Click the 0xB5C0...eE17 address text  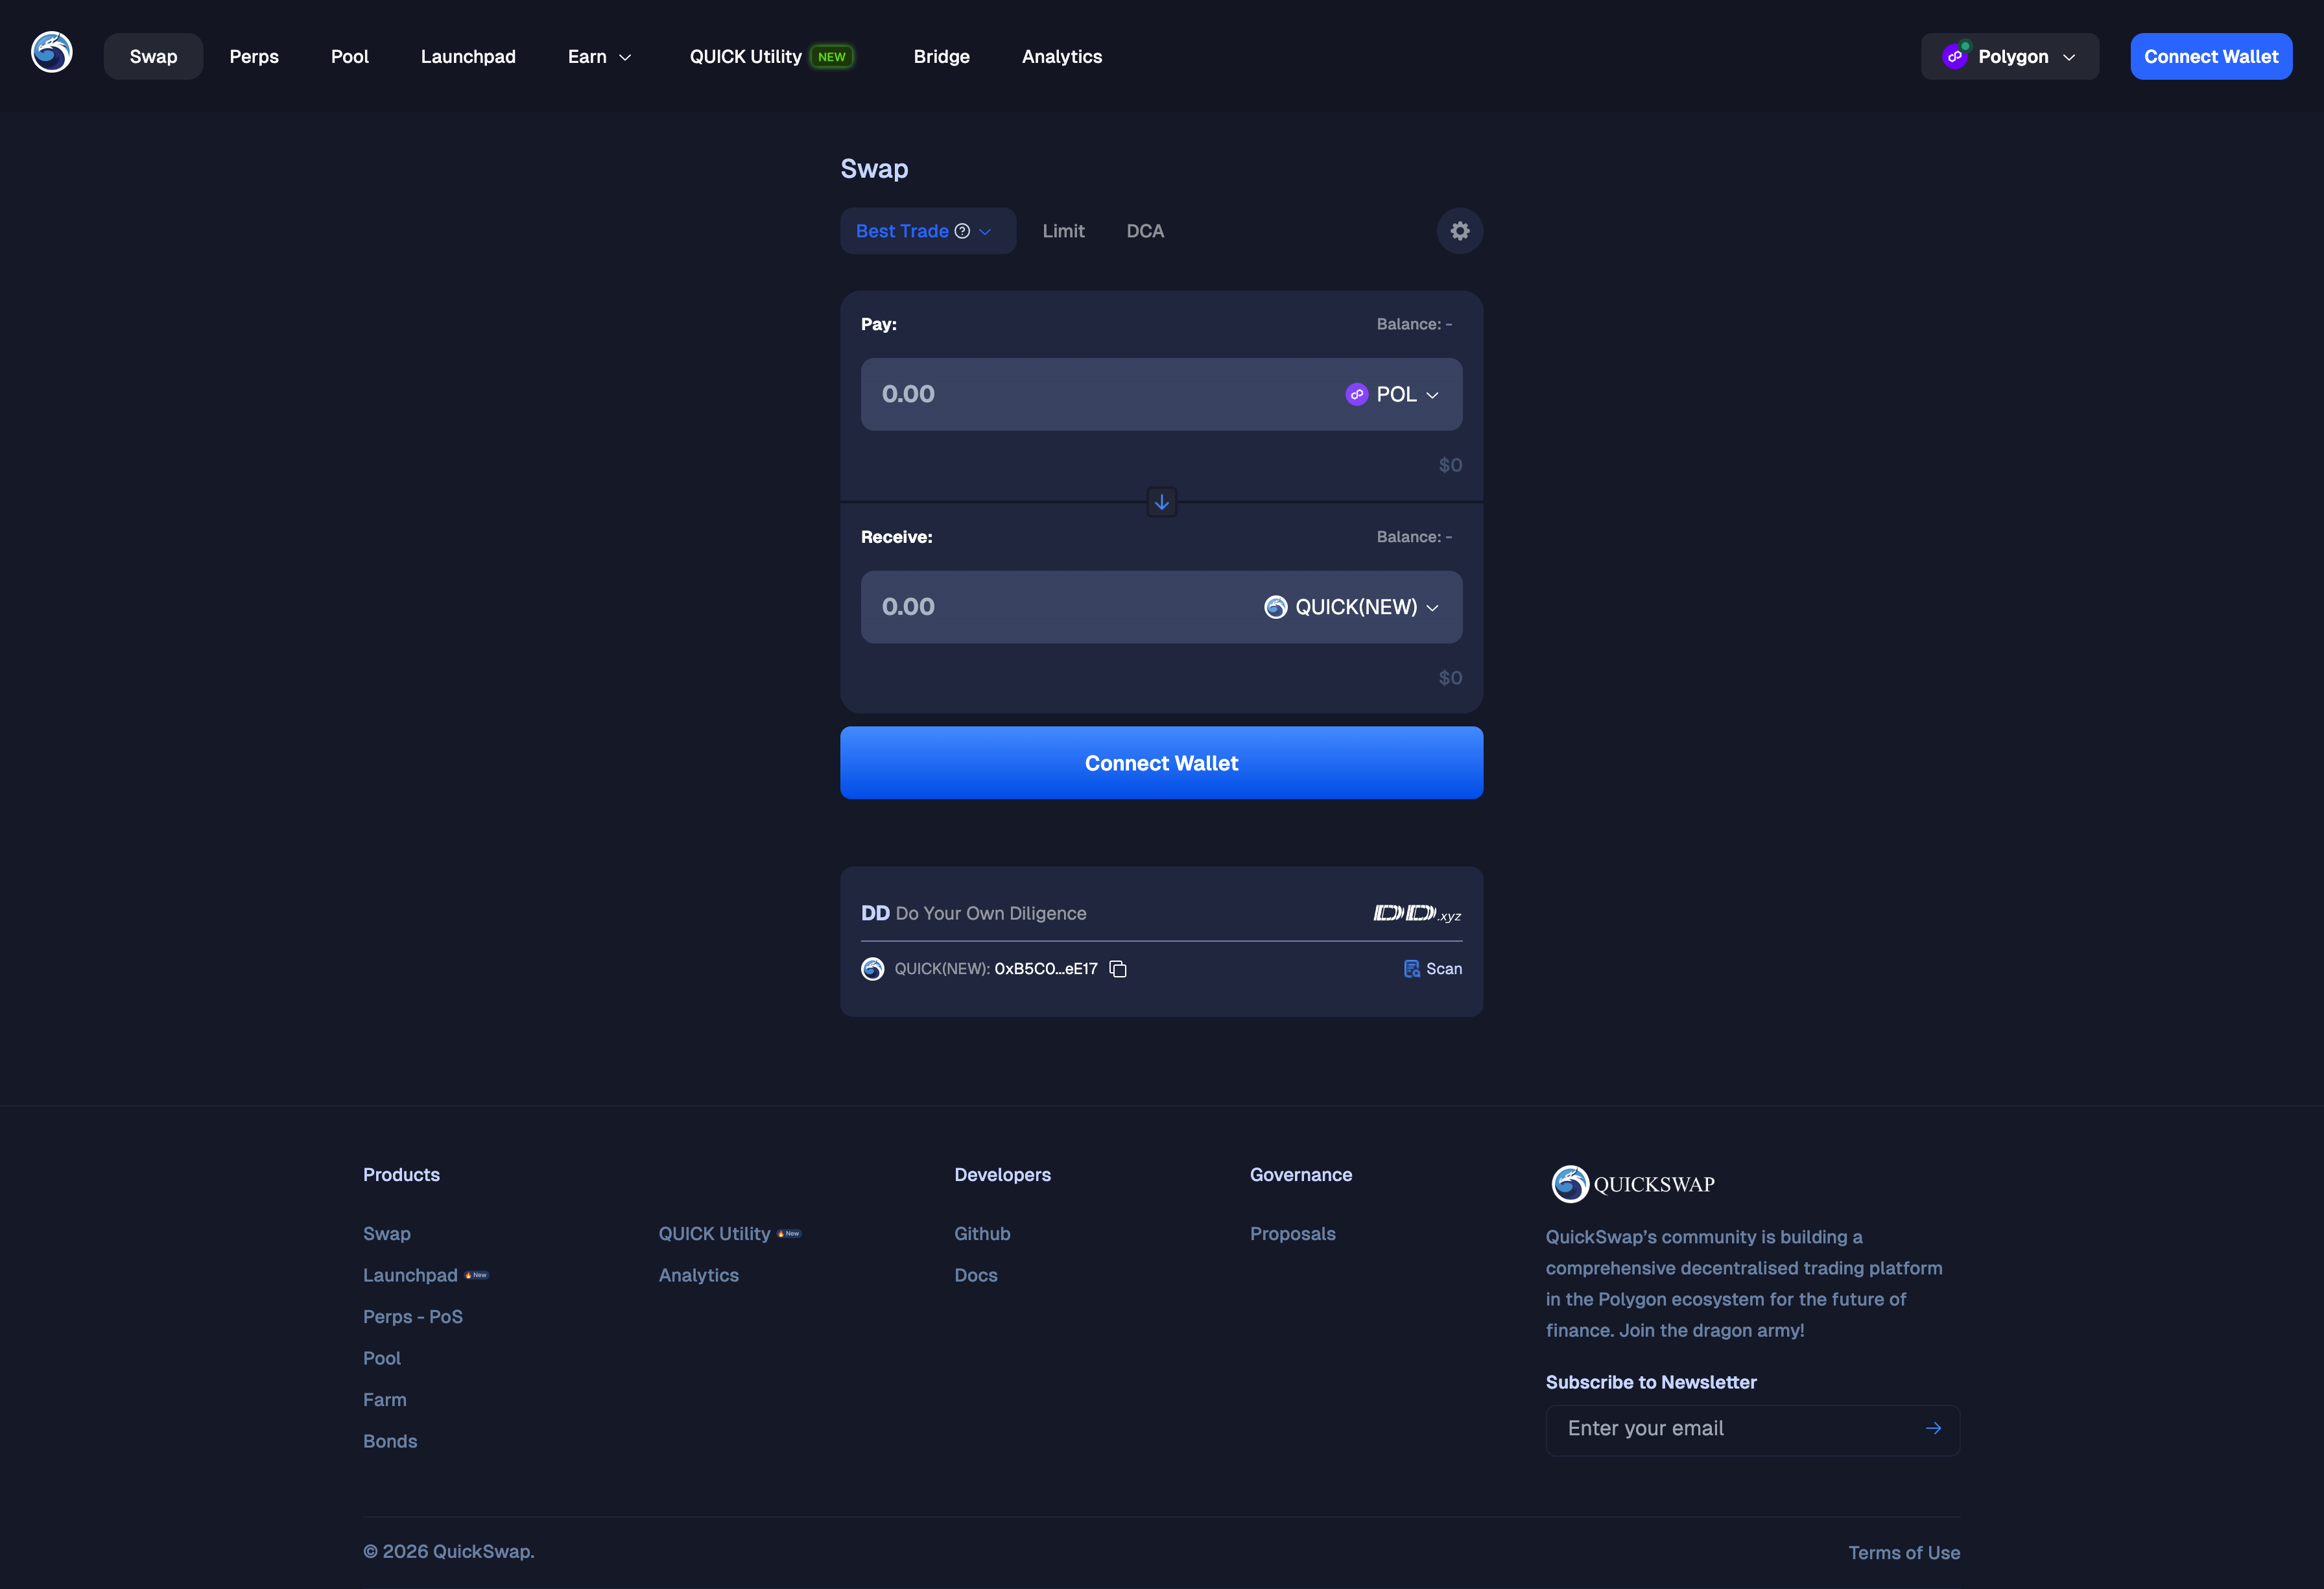click(1046, 969)
